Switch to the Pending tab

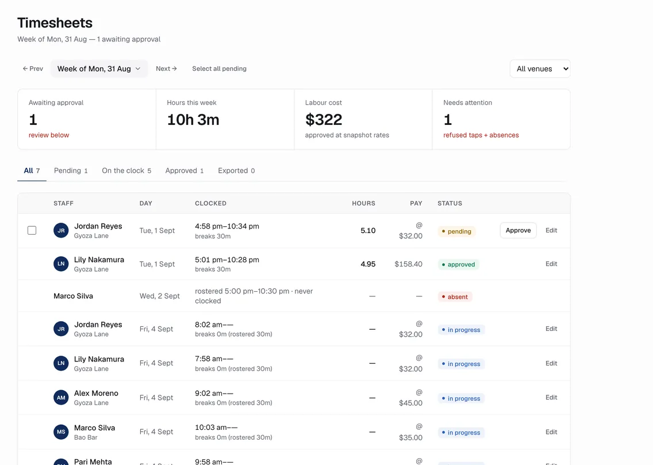pos(71,170)
